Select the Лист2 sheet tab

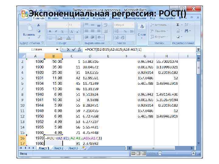click(58, 148)
